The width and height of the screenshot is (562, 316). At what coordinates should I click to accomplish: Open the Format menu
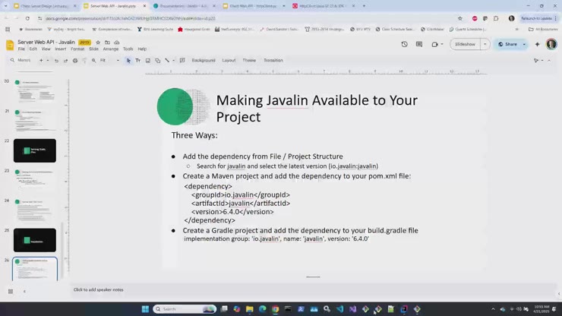coord(77,49)
